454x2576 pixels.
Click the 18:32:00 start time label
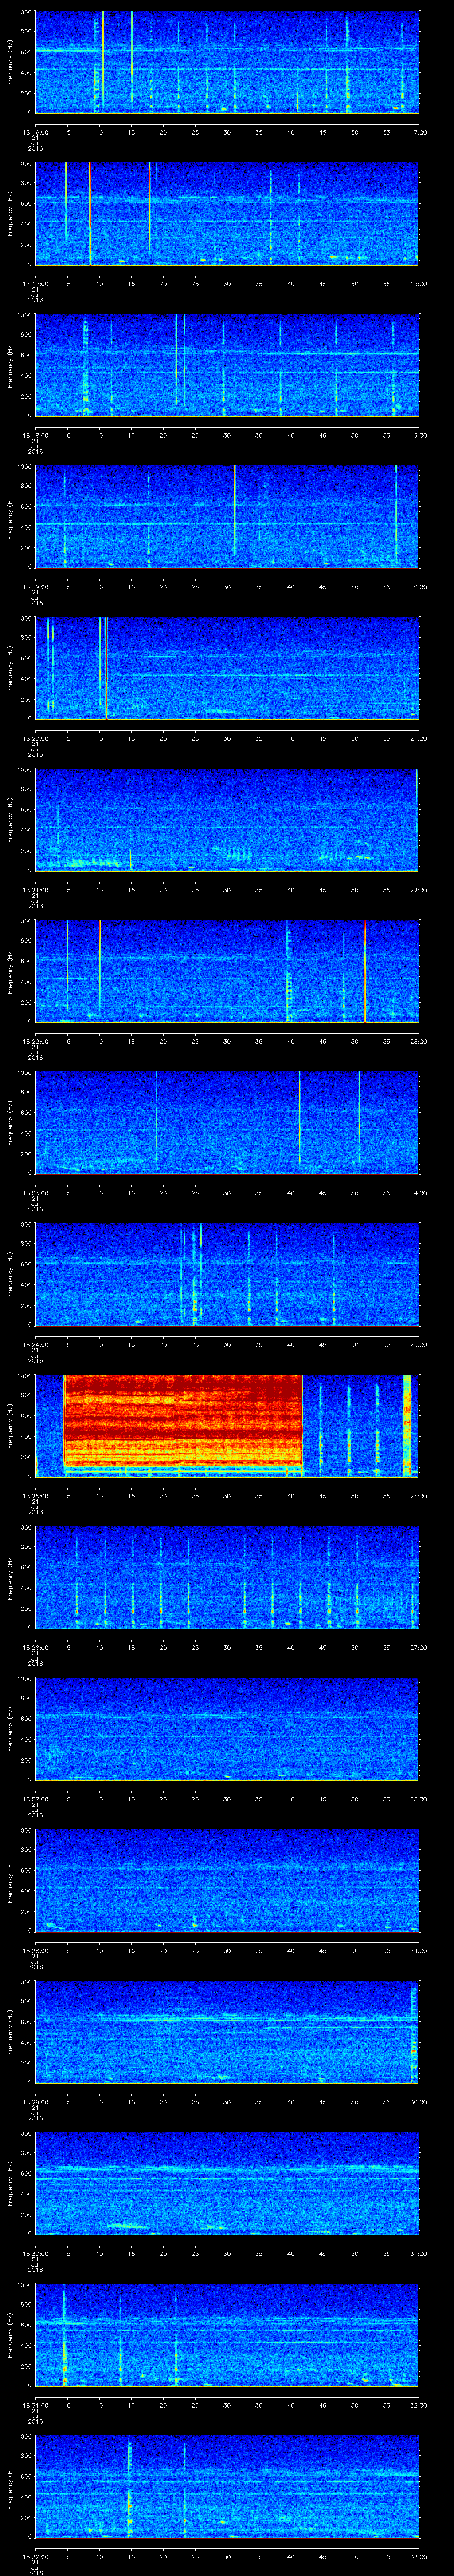(x=35, y=2556)
